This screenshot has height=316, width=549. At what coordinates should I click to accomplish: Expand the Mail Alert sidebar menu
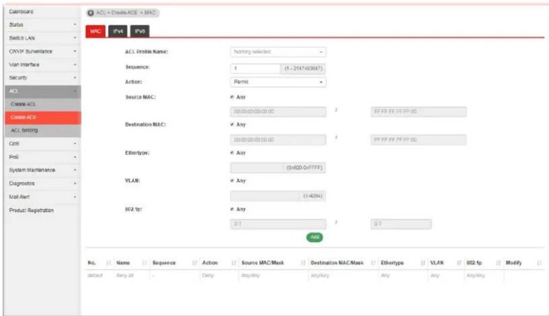click(43, 197)
